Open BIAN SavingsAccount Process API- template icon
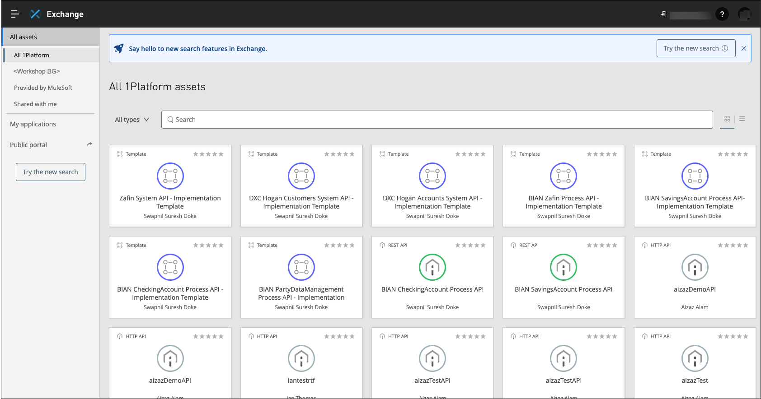Image resolution: width=761 pixels, height=399 pixels. coord(695,176)
